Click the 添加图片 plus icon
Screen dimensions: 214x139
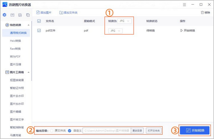[38, 13]
